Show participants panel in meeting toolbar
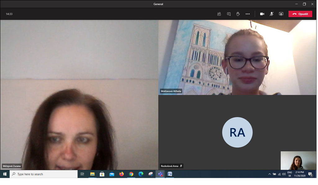 tap(219, 14)
